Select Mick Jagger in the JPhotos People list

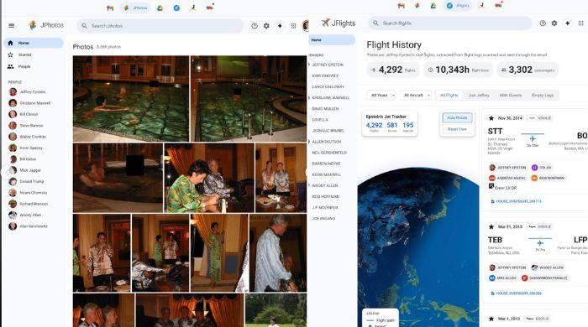click(25, 170)
